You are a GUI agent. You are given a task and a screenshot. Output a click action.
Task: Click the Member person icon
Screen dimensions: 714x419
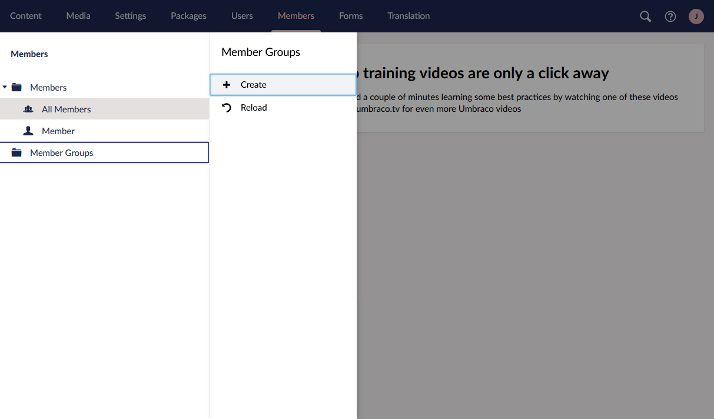point(28,131)
